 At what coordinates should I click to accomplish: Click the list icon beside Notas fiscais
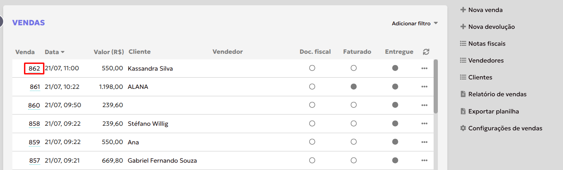pyautogui.click(x=463, y=44)
